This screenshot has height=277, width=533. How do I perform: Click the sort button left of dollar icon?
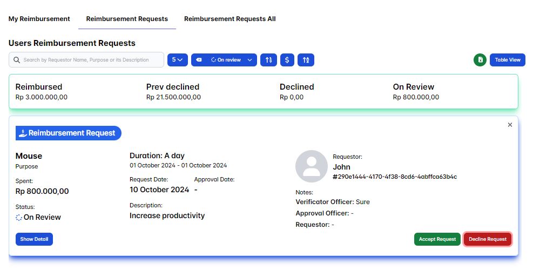tap(268, 60)
